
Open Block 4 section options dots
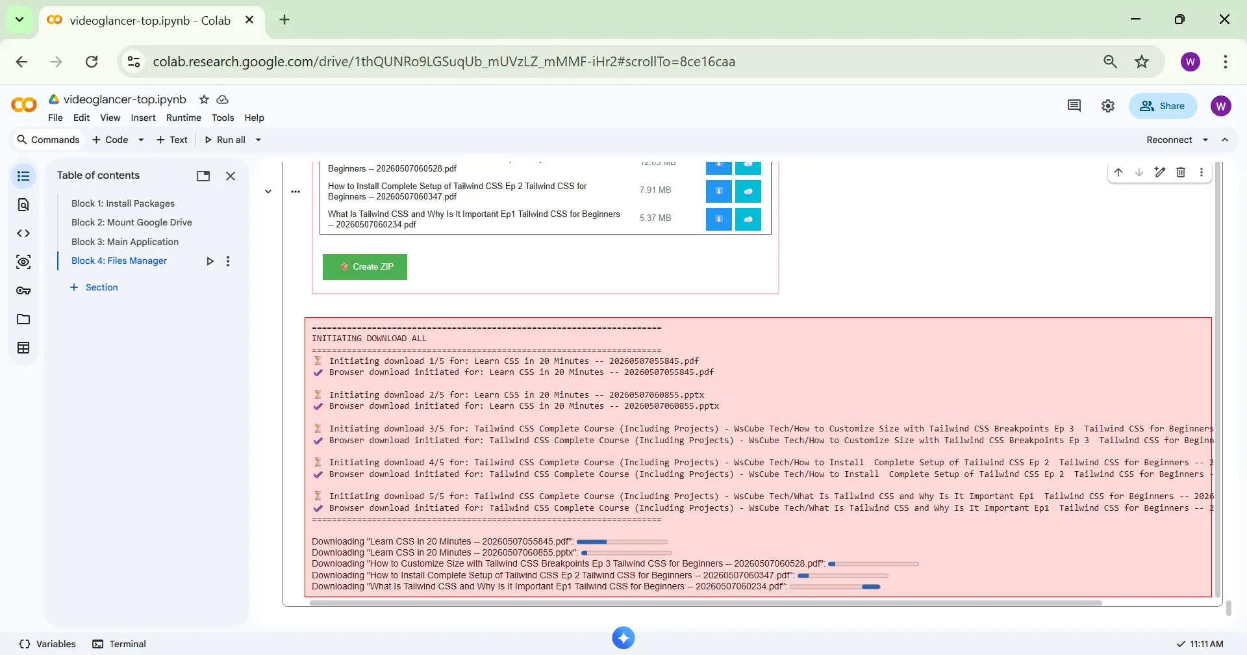(x=228, y=261)
